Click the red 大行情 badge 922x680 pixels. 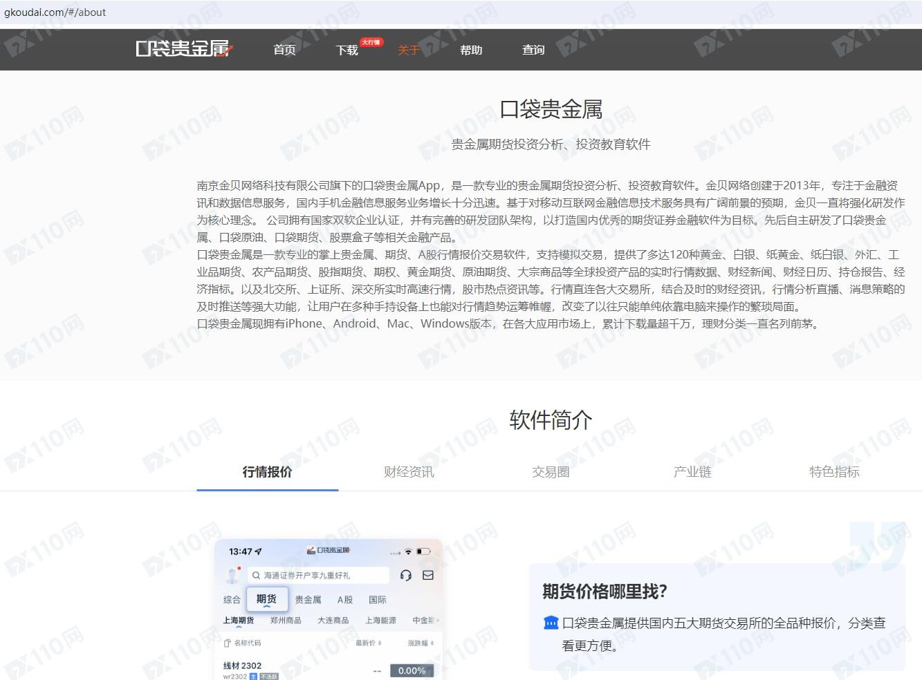click(x=371, y=42)
